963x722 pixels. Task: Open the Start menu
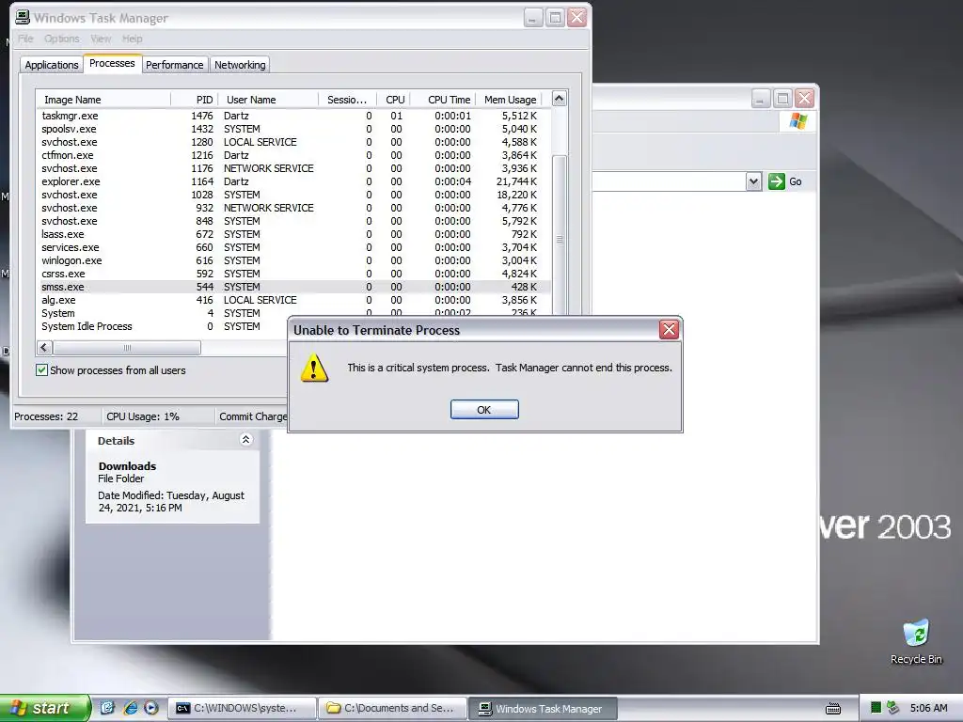click(45, 708)
